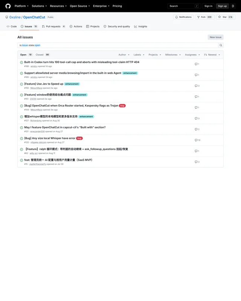
Task: Click the open-issue icon for Built-in Codex turn issue
Action: [x=21, y=62]
